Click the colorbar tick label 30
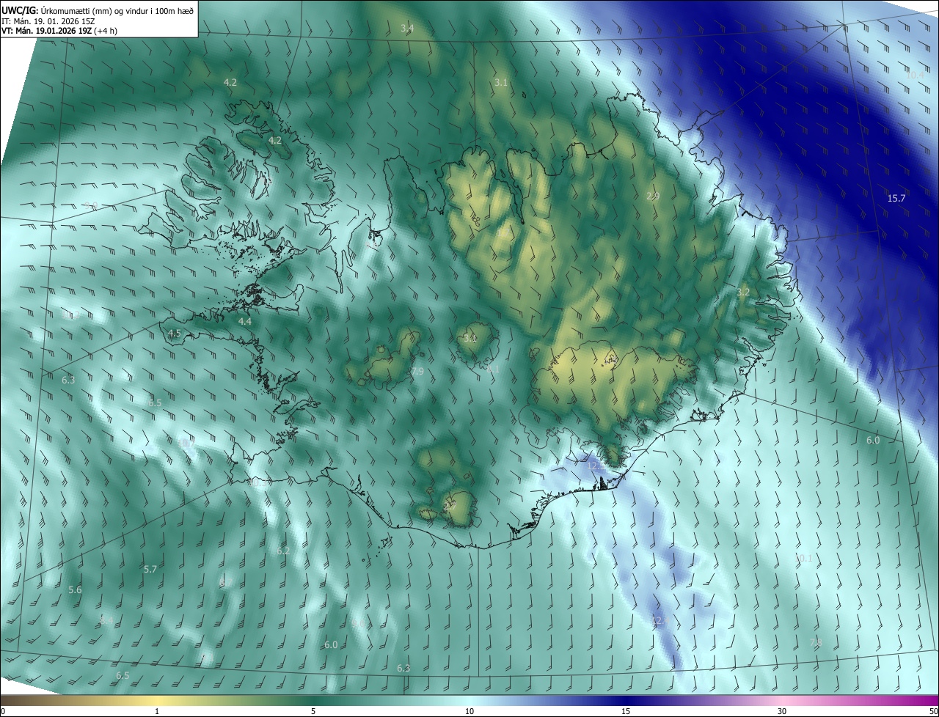Image resolution: width=939 pixels, height=717 pixels. tap(782, 711)
